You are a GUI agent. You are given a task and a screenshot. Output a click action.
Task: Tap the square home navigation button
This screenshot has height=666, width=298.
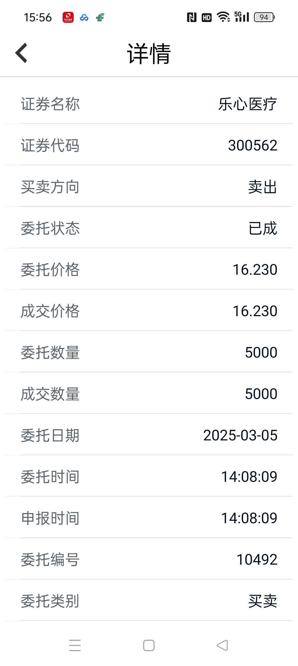[149, 645]
